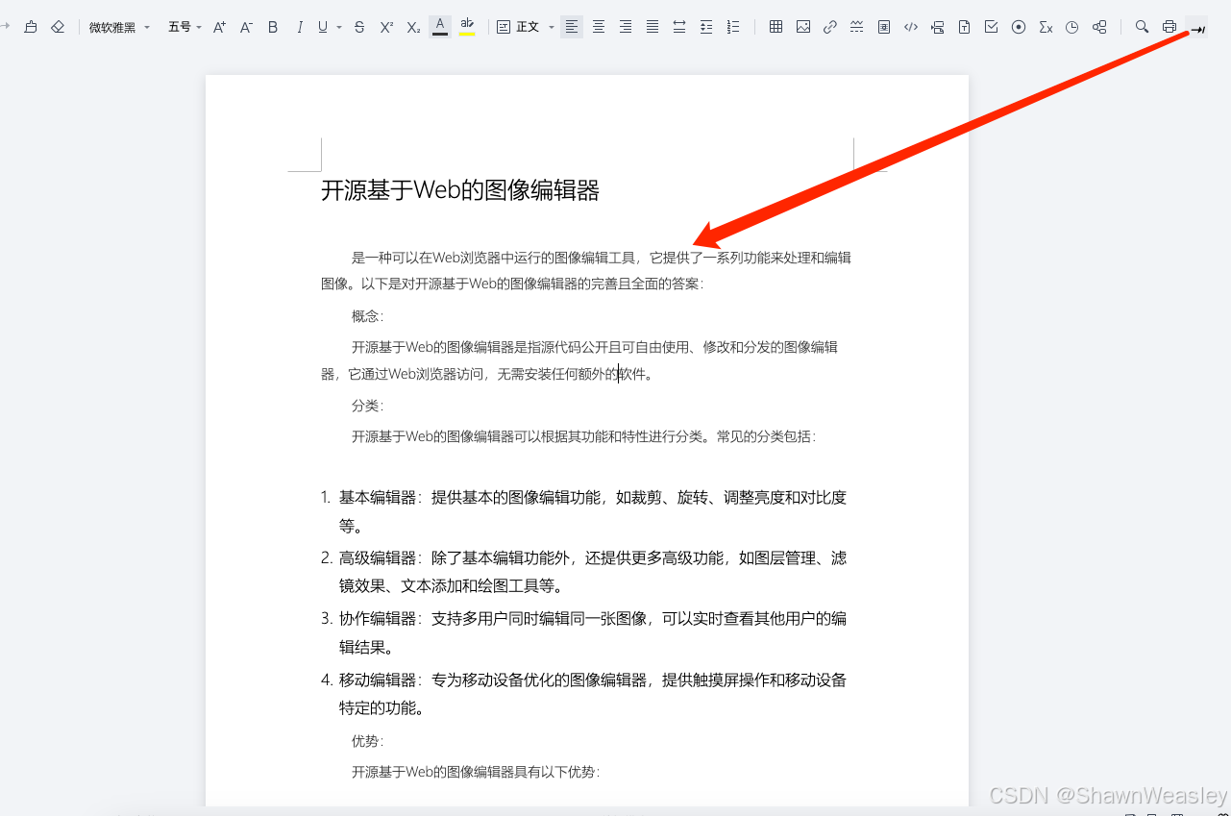Click the collapse toolbar arrow icon
Viewport: 1231px width, 816px height.
coord(1197,28)
